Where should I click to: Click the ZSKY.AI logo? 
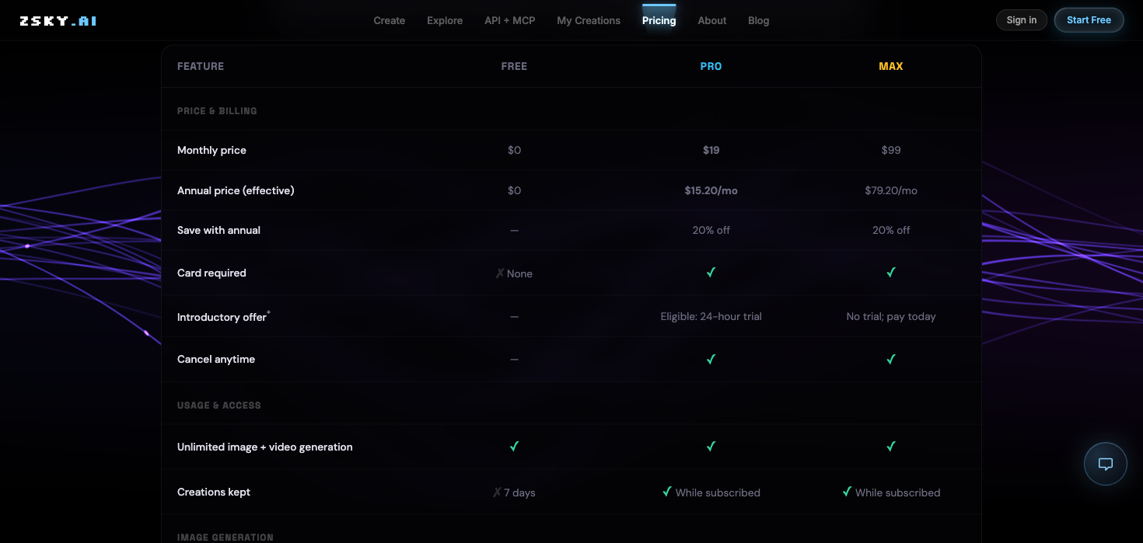pos(58,21)
